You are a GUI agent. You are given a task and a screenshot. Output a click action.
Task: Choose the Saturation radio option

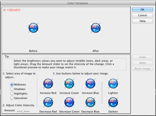click(x=12, y=98)
